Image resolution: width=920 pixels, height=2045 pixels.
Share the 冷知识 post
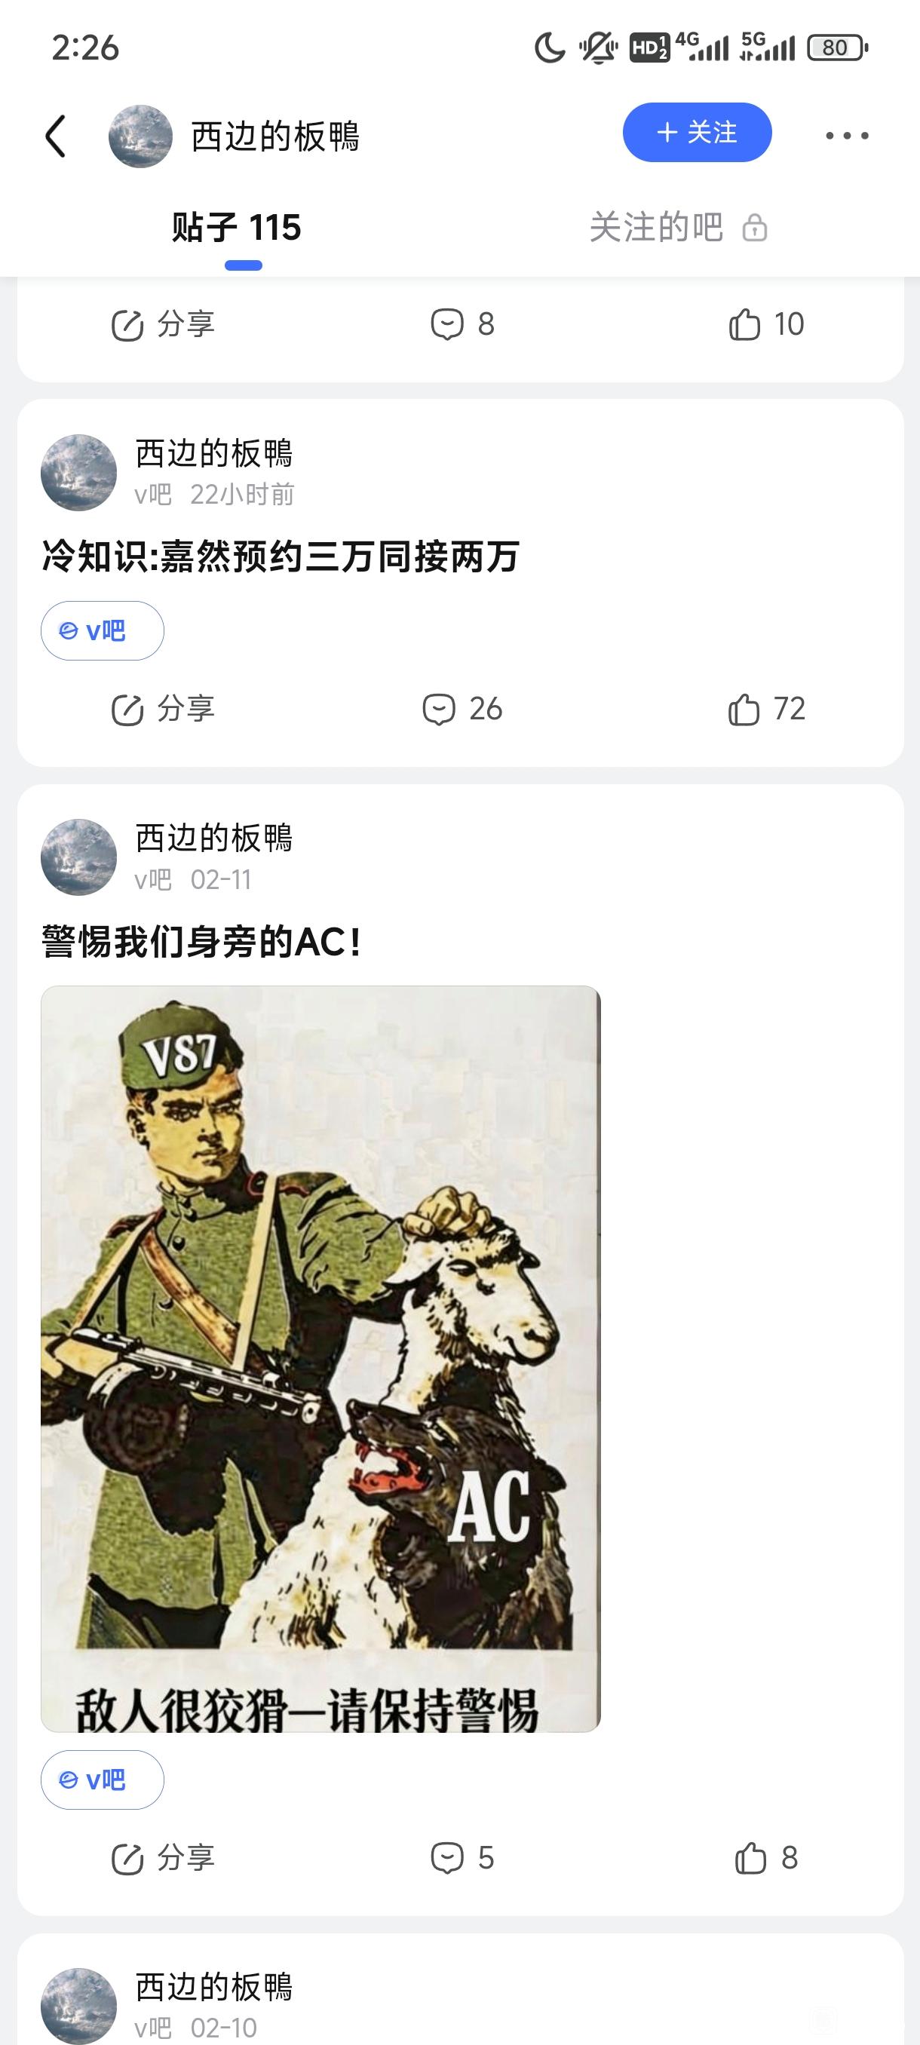pyautogui.click(x=163, y=709)
